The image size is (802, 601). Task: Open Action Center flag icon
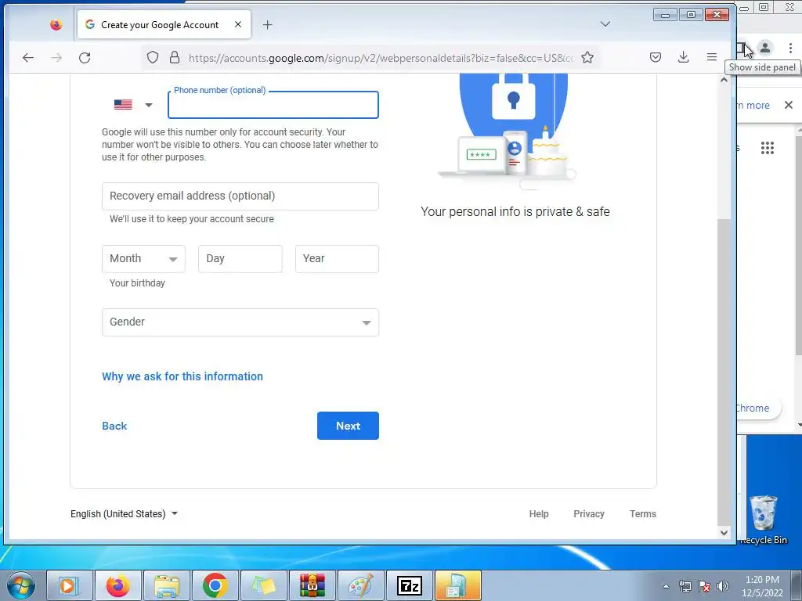704,586
